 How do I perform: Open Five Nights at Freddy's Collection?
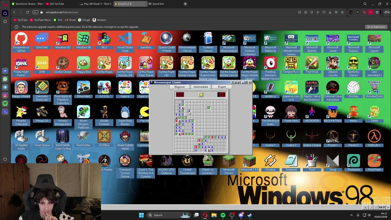(63, 93)
